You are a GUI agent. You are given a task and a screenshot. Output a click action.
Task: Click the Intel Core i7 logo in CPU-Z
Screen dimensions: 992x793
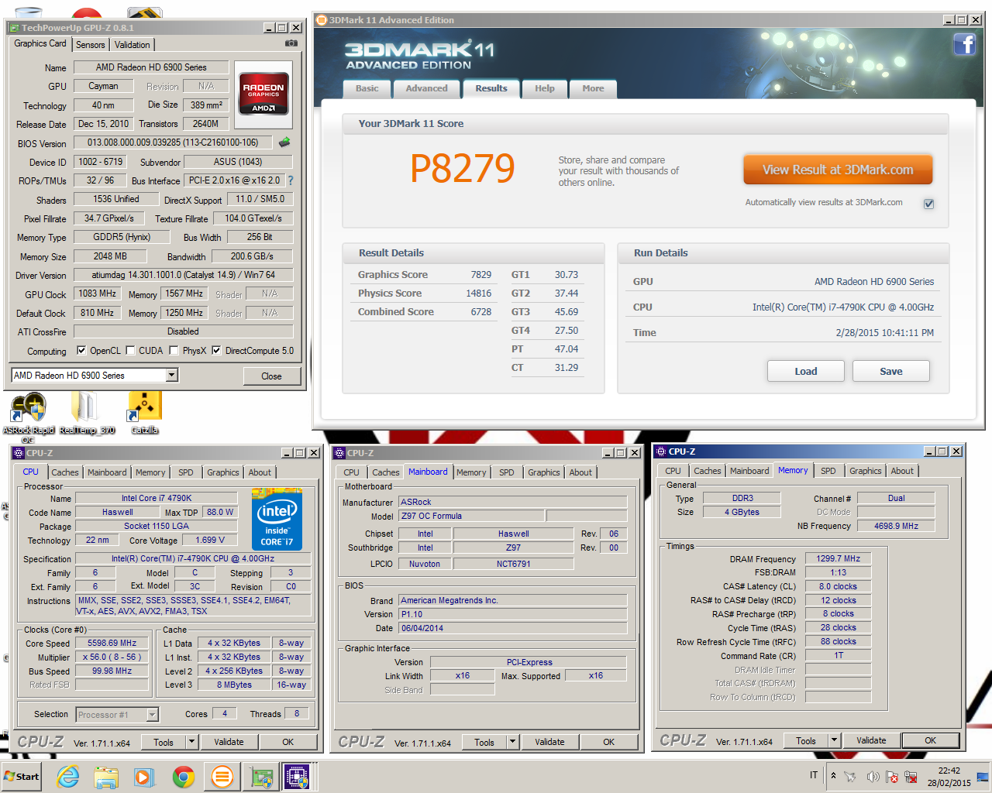point(277,520)
